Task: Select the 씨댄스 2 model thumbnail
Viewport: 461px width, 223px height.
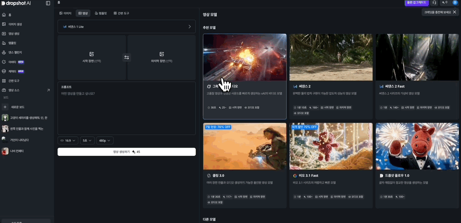Action: pos(331,57)
